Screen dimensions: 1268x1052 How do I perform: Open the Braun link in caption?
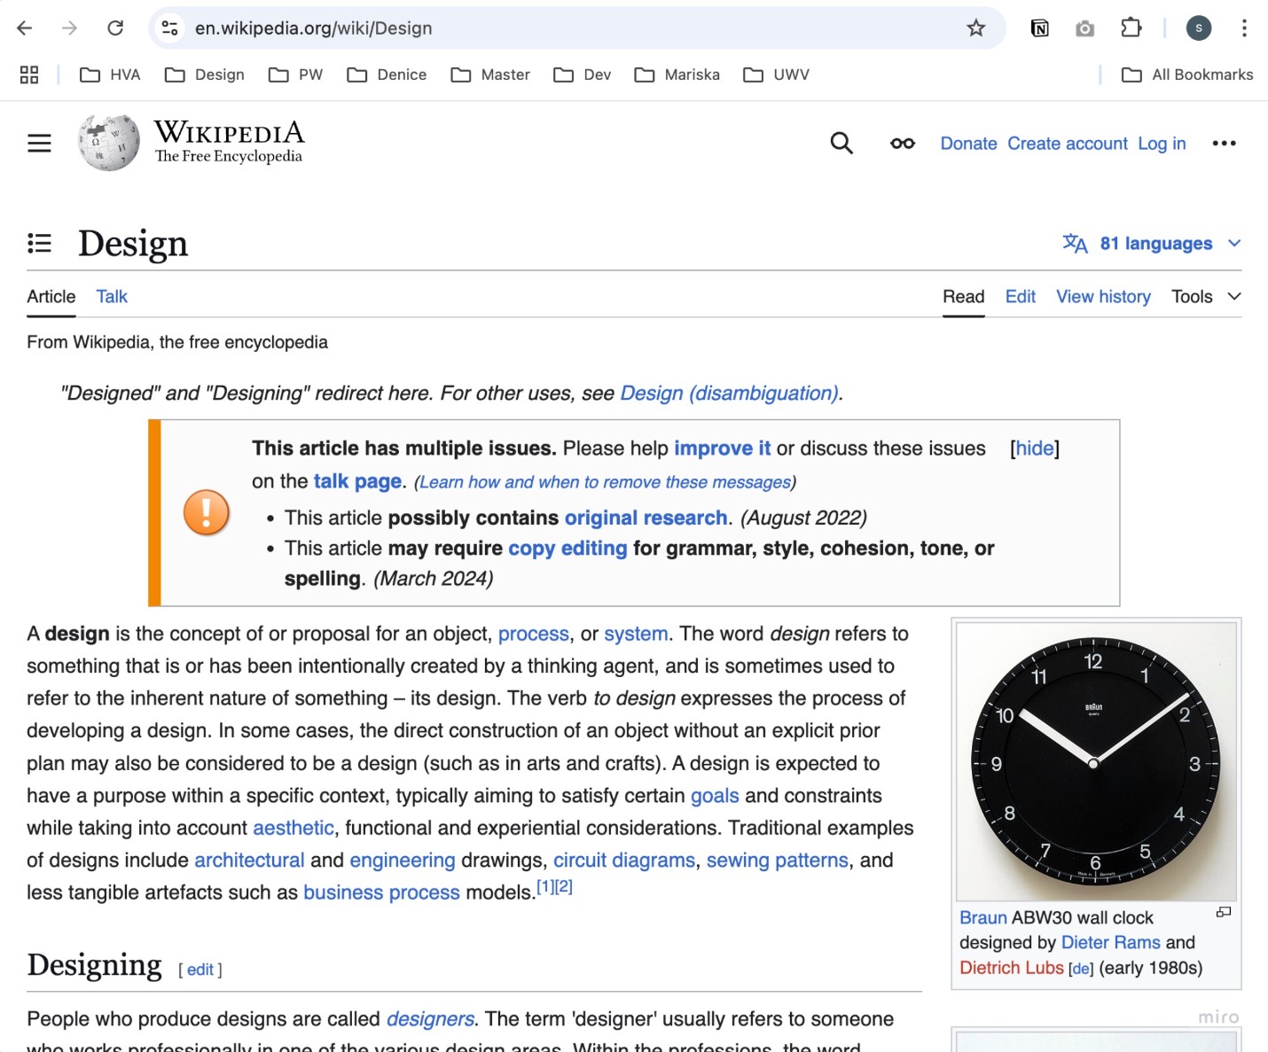(x=983, y=918)
